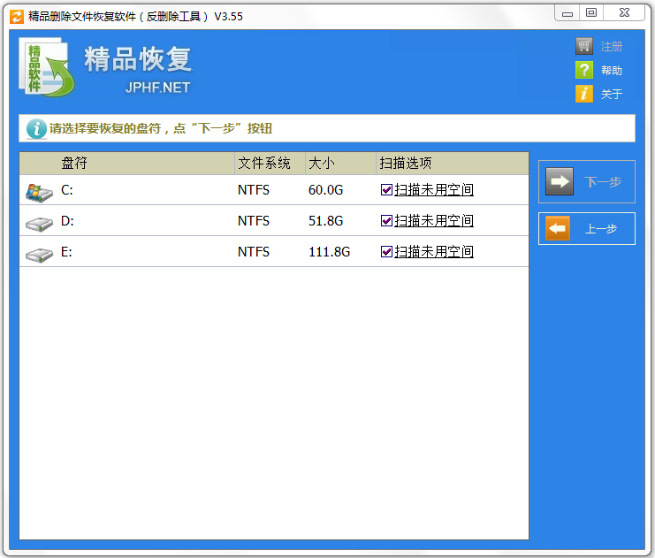The width and height of the screenshot is (655, 558).
Task: Click the yellow About info icon
Action: tap(584, 94)
